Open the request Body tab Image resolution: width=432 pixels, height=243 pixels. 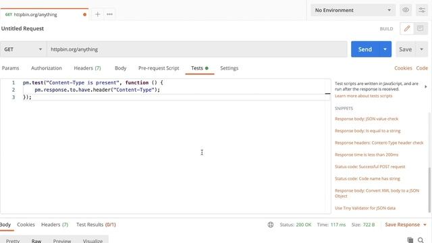(120, 68)
